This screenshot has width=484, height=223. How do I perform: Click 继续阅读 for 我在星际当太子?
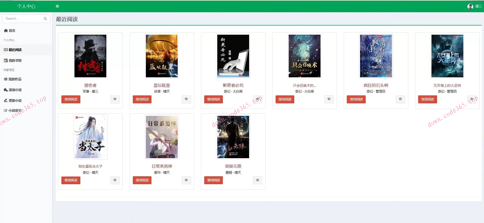tap(71, 180)
